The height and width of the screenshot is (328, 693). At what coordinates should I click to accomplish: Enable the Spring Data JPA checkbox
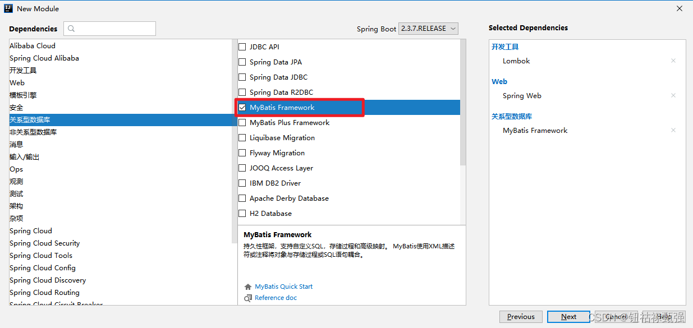point(242,62)
